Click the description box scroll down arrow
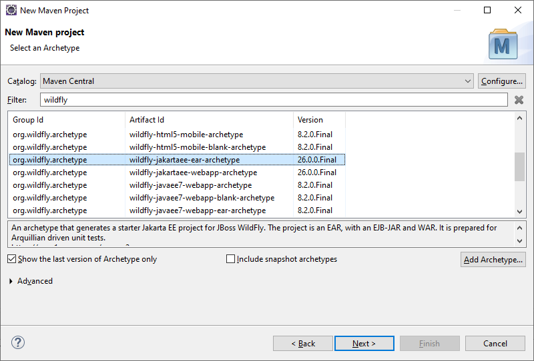This screenshot has width=534, height=361. [x=519, y=241]
